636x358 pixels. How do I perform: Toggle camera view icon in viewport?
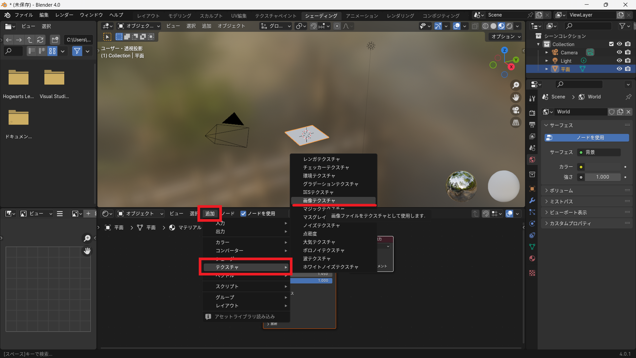[x=516, y=110]
